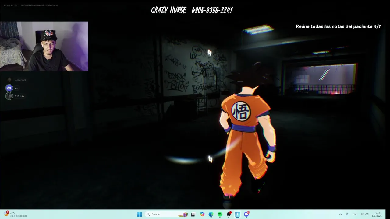Click the streamer webcam overlay
Image resolution: width=390 pixels, height=219 pixels.
[44, 46]
